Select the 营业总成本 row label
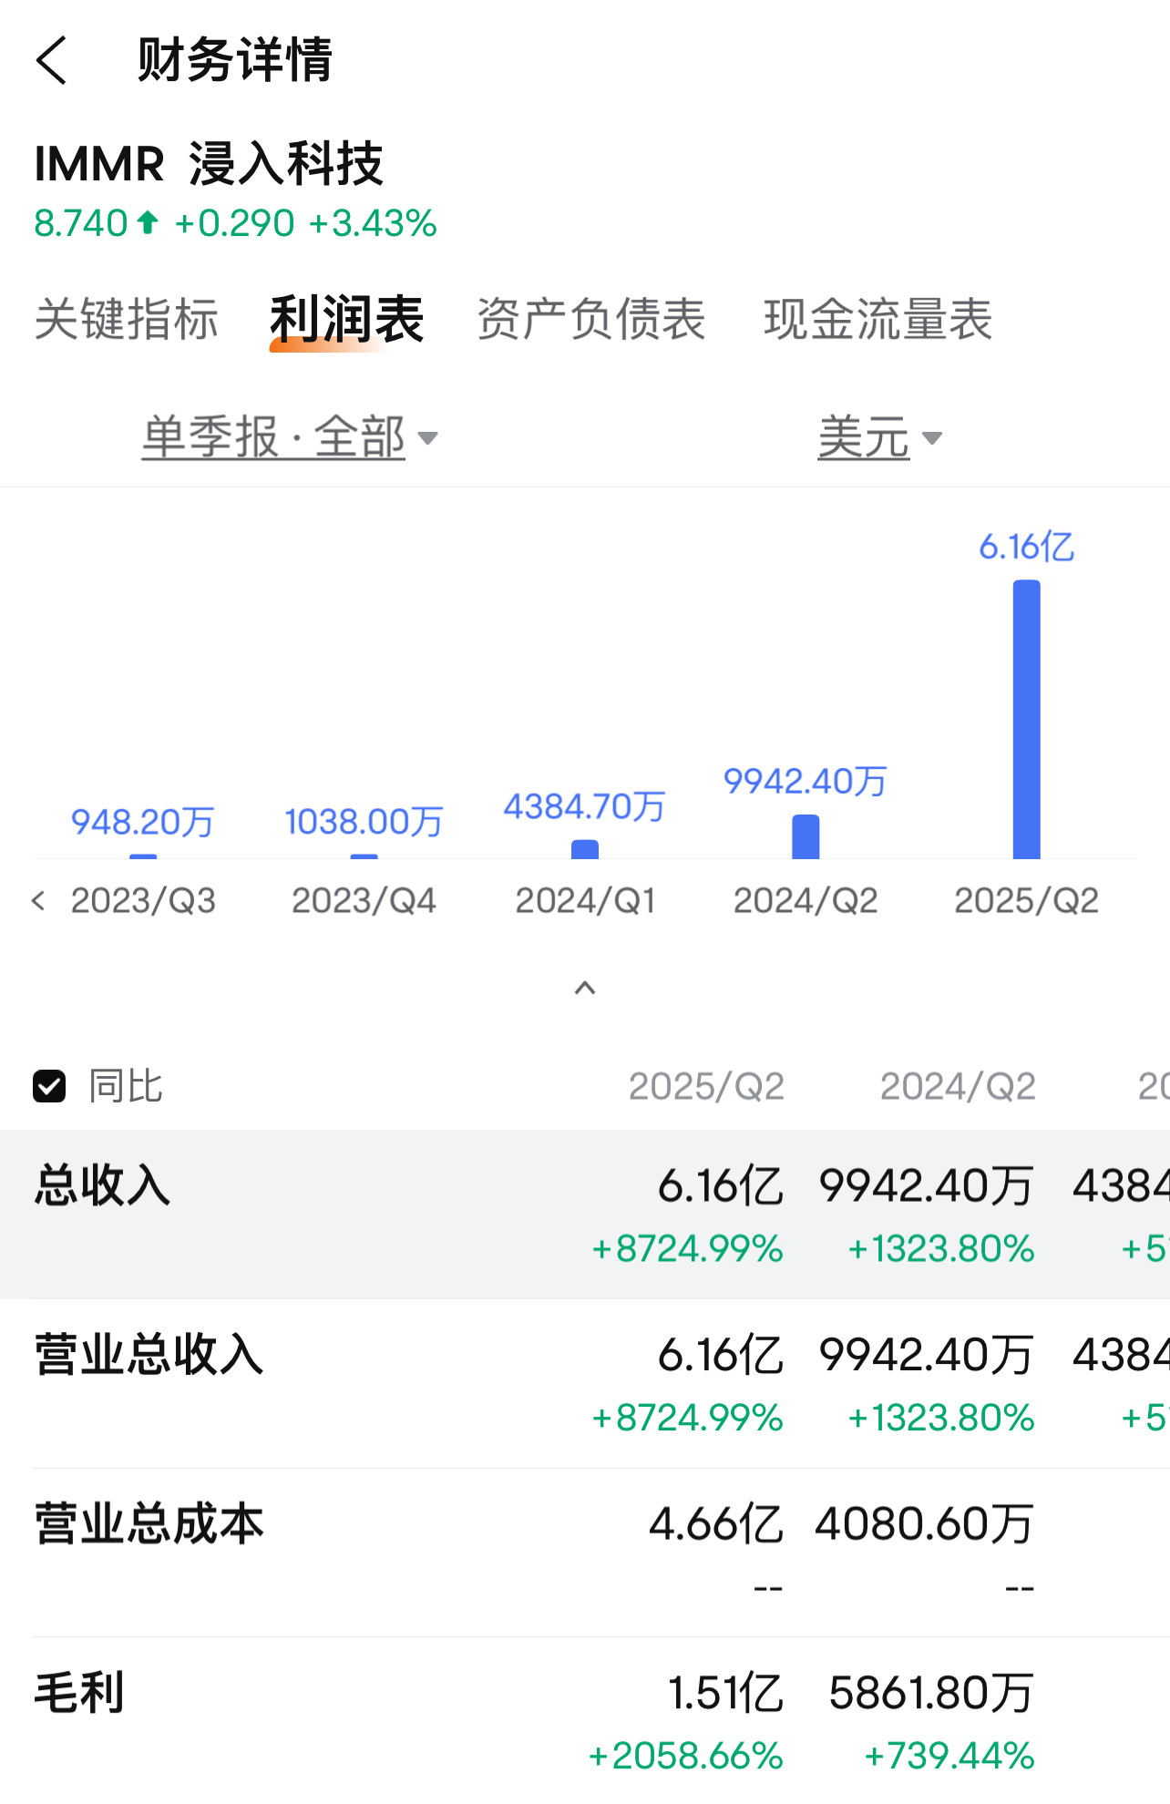Screen dimensions: 1170x1804 coord(149,1523)
